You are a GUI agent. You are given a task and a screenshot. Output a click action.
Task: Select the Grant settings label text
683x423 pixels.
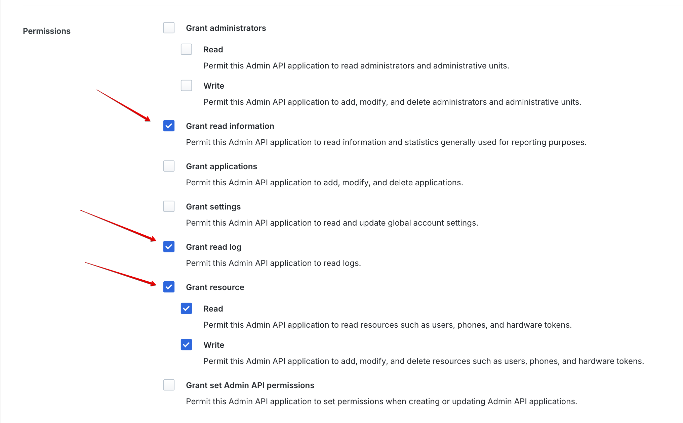(213, 206)
